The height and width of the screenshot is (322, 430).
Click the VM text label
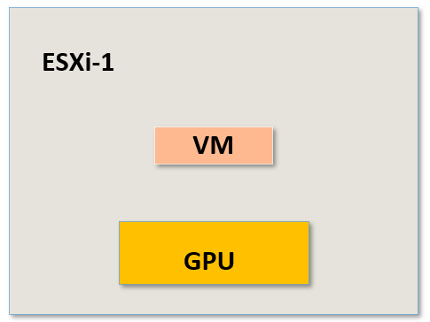[x=214, y=145]
